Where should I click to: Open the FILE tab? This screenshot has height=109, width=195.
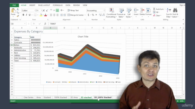14,5
